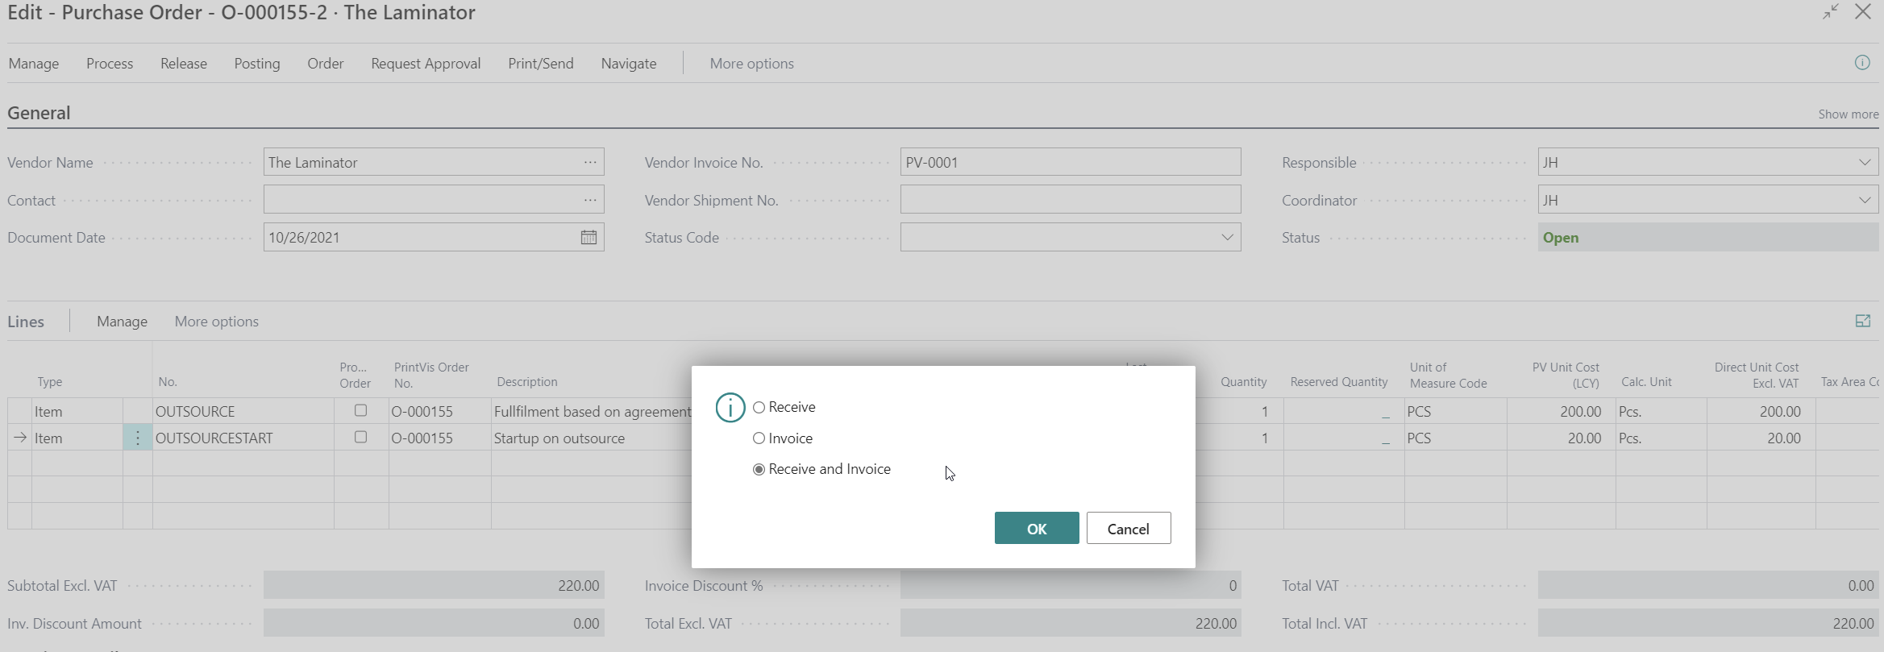Open the info factbox pane icon
This screenshot has height=652, width=1884.
point(1862,63)
